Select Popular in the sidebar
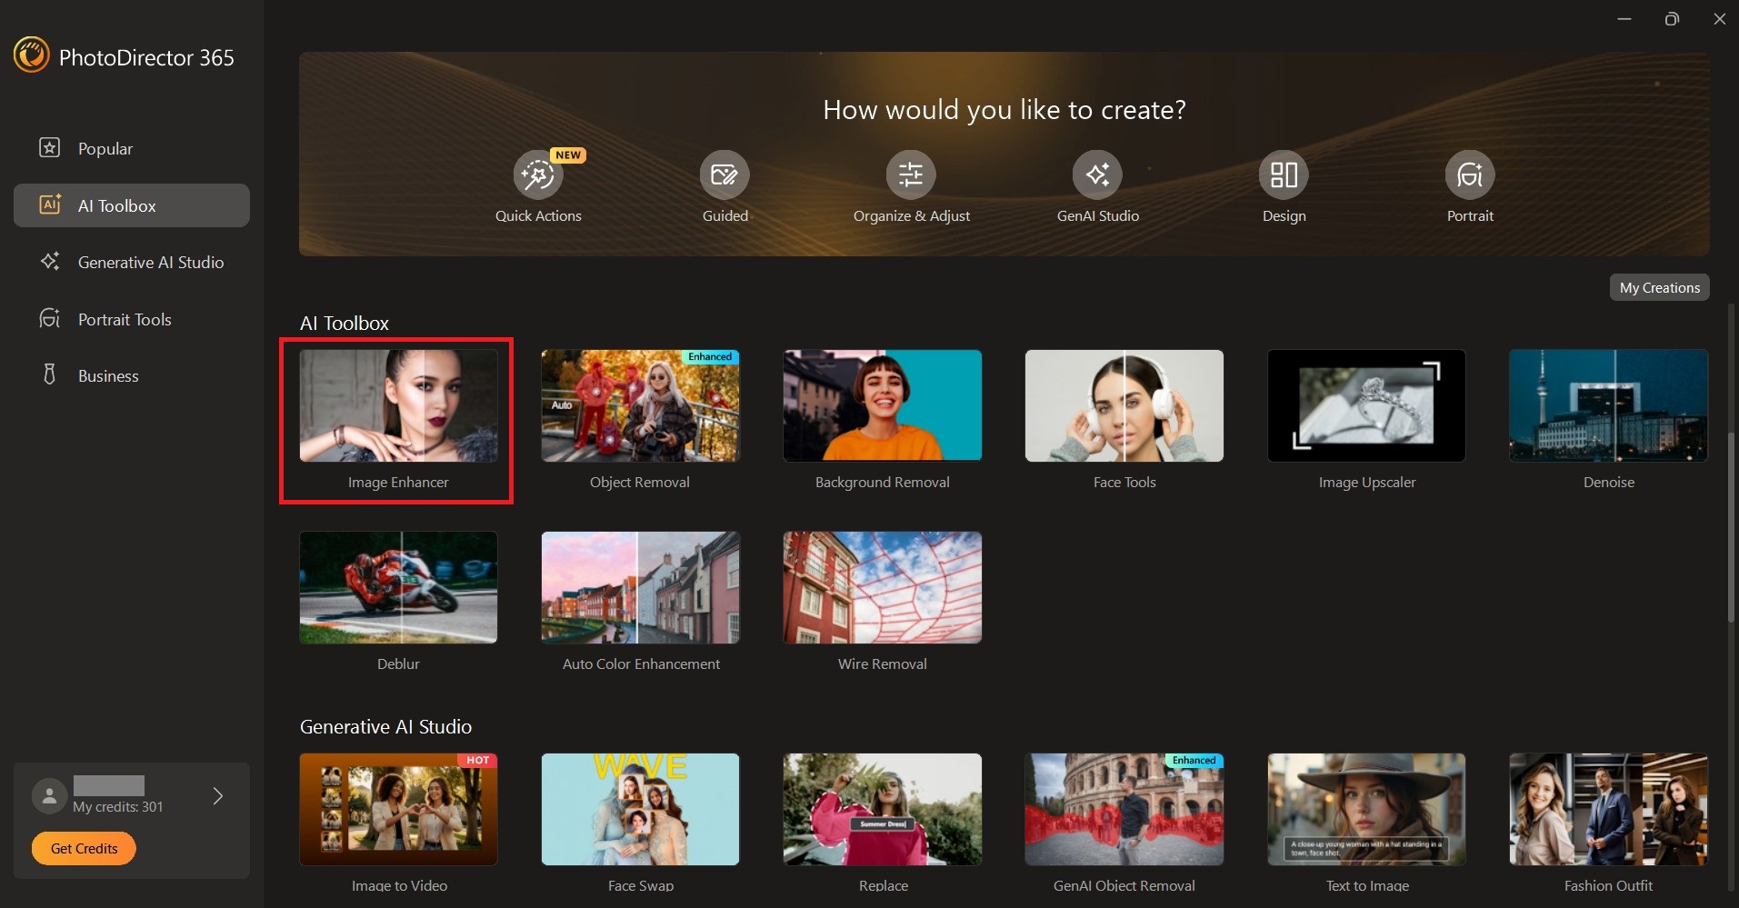Image resolution: width=1739 pixels, height=908 pixels. pyautogui.click(x=105, y=148)
